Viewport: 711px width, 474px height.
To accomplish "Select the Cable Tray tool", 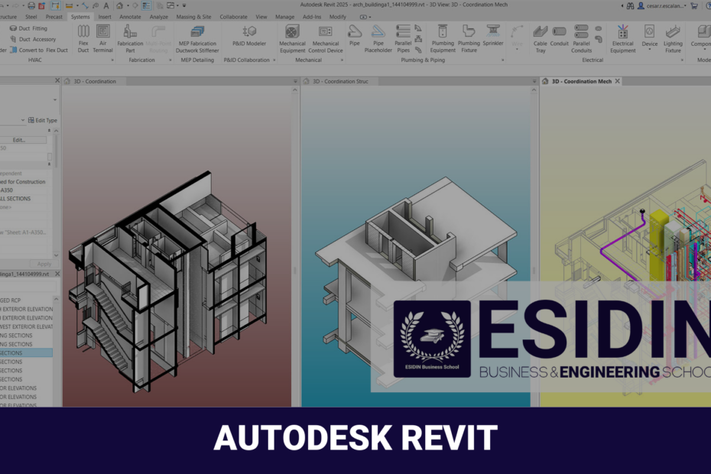I will (541, 37).
